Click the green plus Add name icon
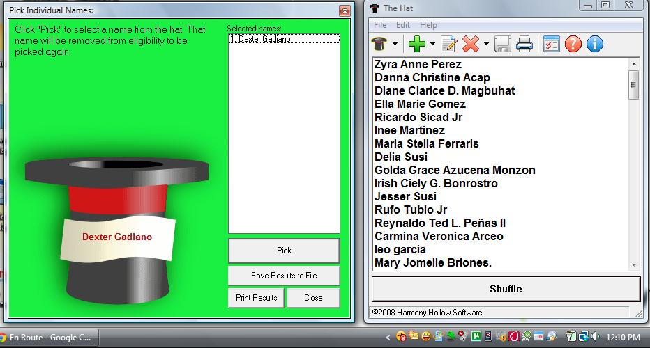The image size is (650, 348). point(417,44)
